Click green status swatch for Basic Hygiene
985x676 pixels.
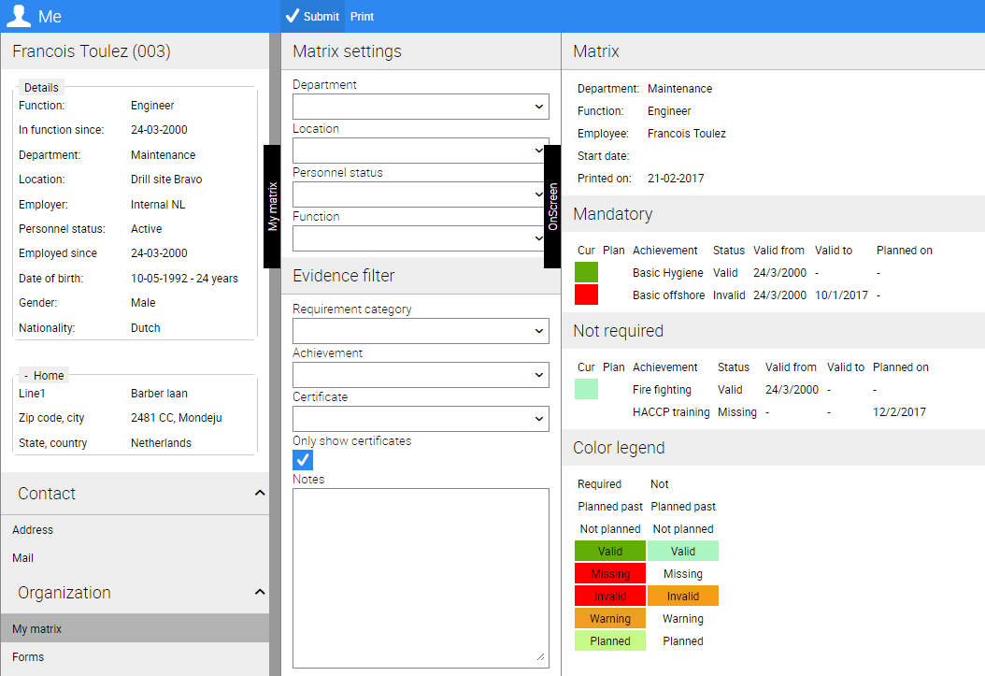pos(586,273)
